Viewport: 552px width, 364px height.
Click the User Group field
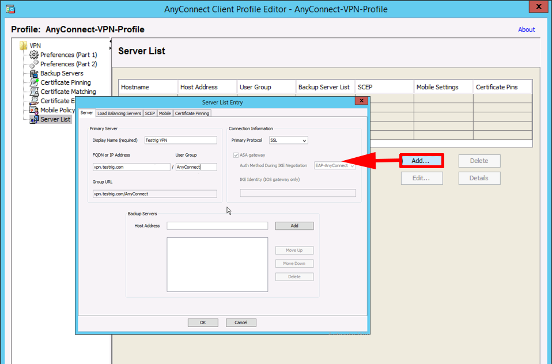(x=196, y=167)
